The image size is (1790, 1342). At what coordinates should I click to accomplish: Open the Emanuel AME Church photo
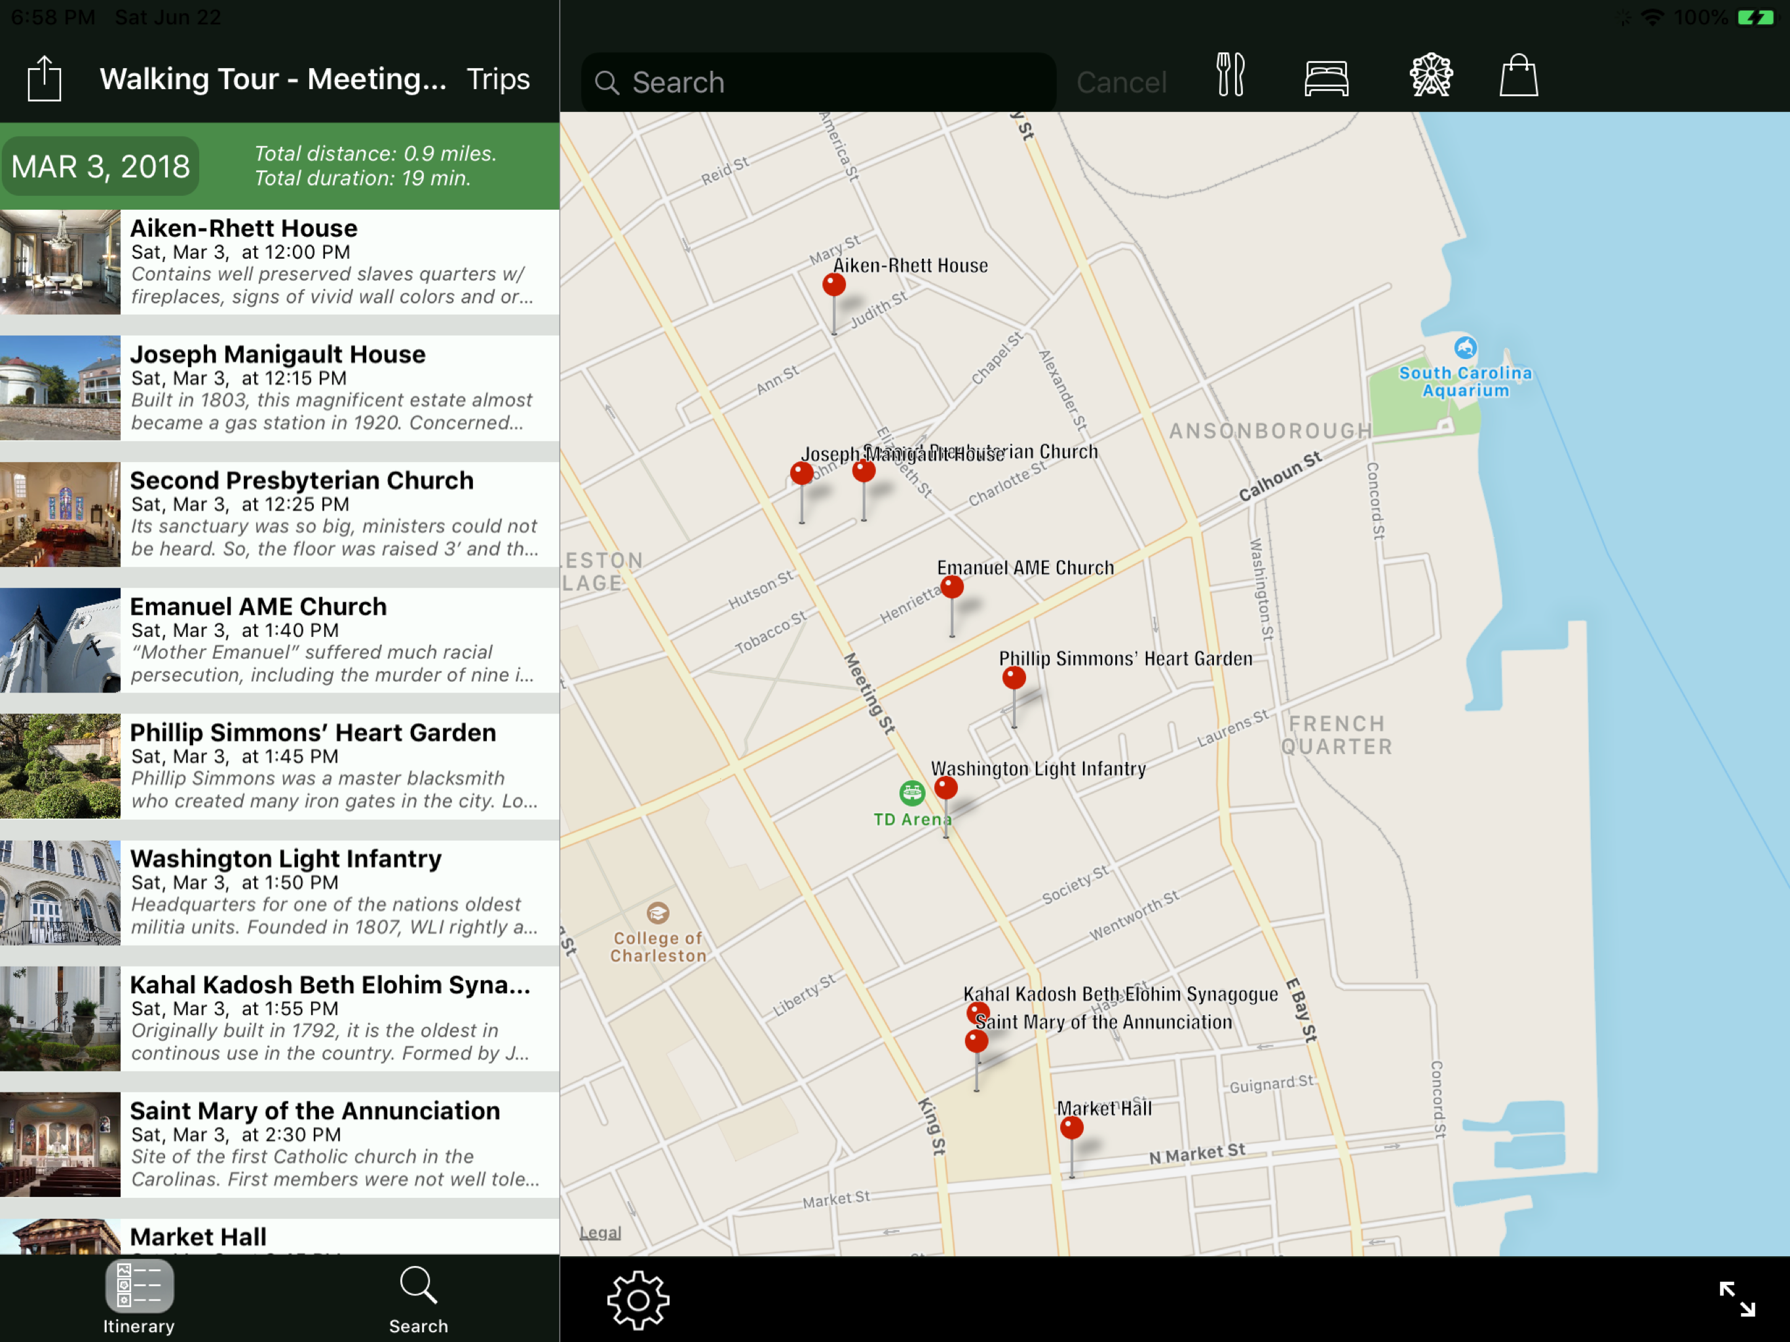click(x=60, y=640)
